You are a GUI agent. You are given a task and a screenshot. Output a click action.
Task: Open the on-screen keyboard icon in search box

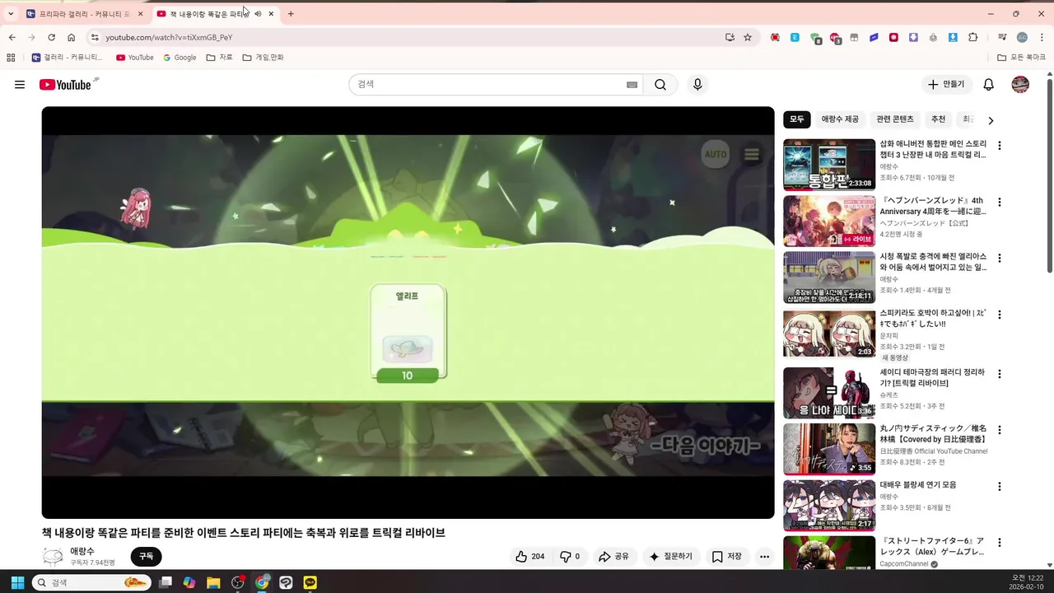[x=632, y=85]
